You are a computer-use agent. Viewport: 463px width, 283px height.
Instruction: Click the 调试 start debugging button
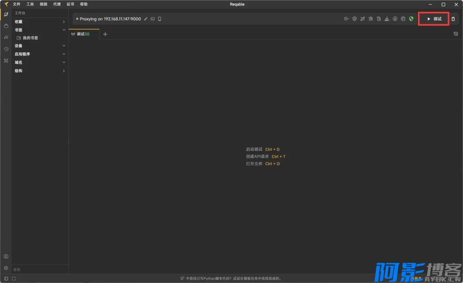point(434,19)
